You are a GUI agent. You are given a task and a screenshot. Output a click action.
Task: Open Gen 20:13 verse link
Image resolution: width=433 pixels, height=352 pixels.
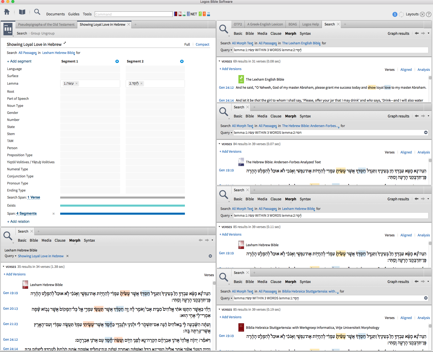(x=10, y=308)
